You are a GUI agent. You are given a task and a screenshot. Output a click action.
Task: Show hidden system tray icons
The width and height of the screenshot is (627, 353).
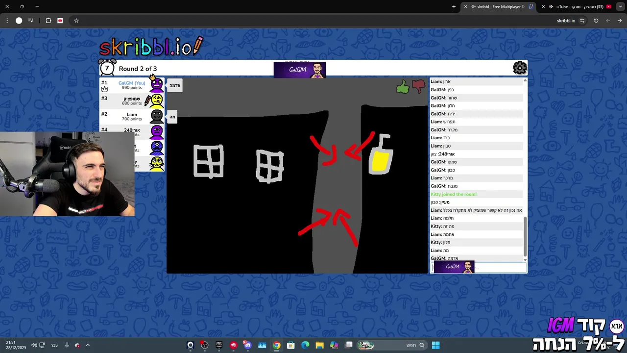coord(88,345)
